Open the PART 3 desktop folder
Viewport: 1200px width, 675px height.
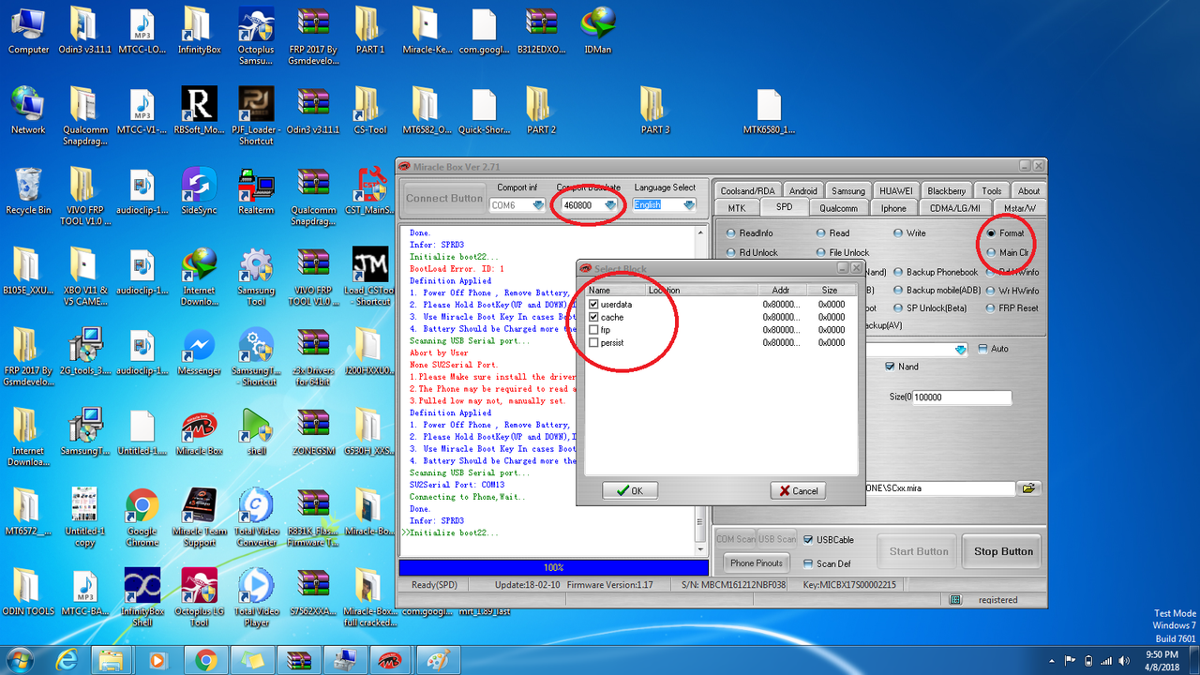[x=654, y=112]
